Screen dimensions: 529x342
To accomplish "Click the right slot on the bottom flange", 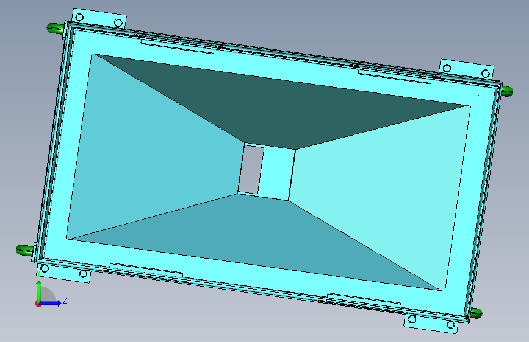I will pyautogui.click(x=364, y=301).
